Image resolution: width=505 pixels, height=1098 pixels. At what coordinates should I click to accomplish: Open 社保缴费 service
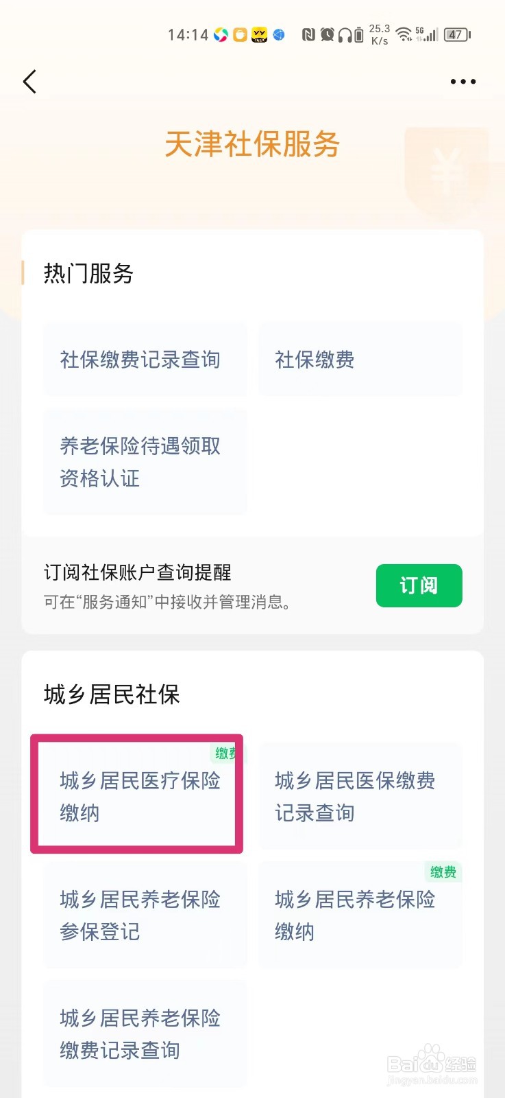[360, 359]
